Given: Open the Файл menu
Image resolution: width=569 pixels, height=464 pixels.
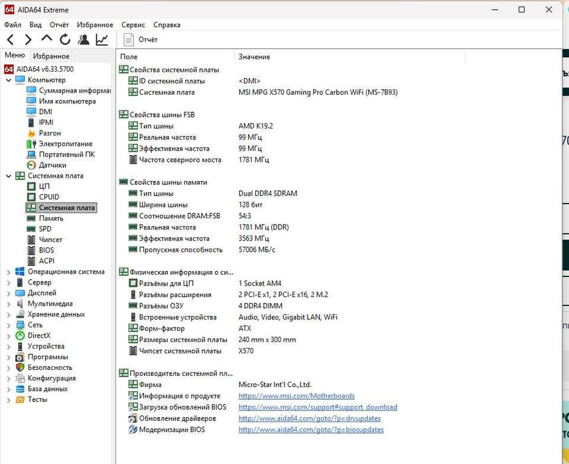Looking at the screenshot, I should 13,25.
